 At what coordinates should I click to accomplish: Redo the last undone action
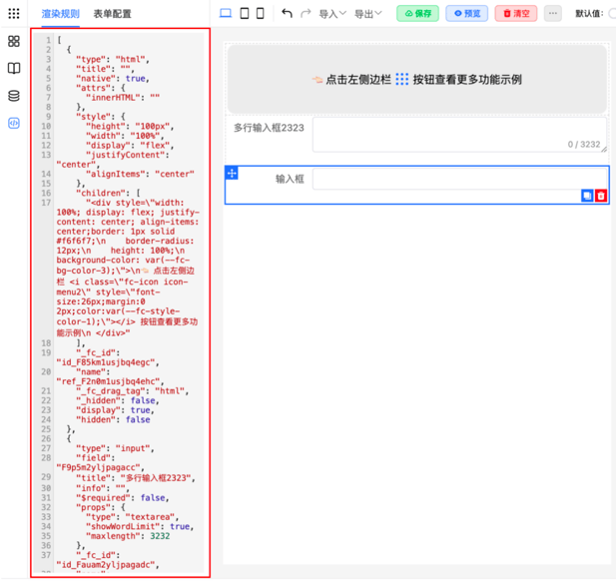point(306,14)
